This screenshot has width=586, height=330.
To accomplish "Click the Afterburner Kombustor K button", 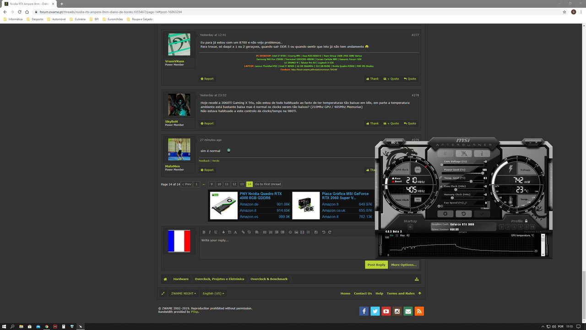I will 445,154.
